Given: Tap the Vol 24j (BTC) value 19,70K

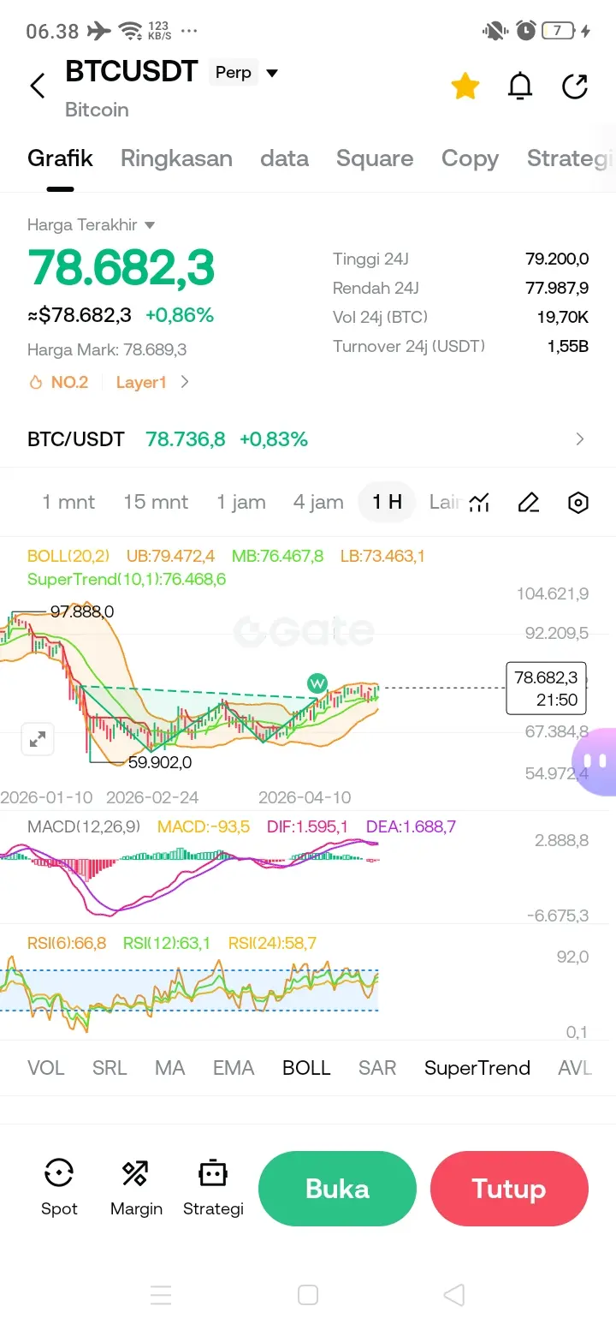Looking at the screenshot, I should point(563,317).
